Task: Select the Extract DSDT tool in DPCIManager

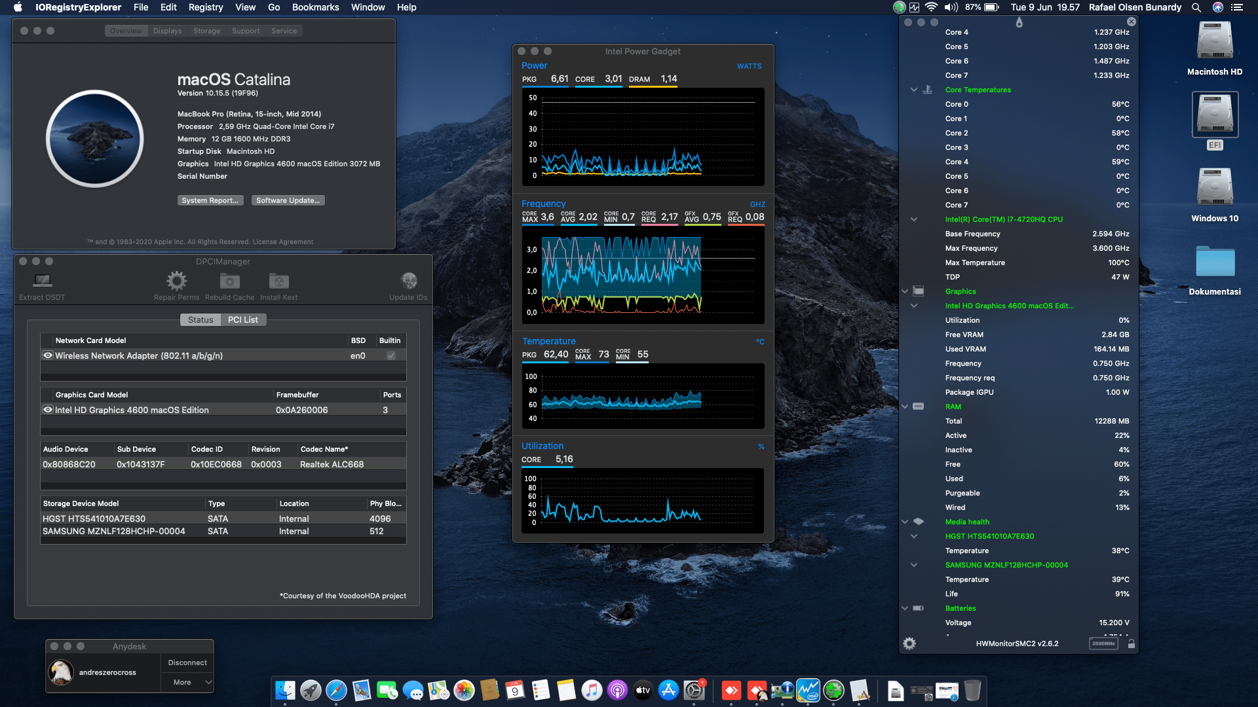Action: point(41,280)
